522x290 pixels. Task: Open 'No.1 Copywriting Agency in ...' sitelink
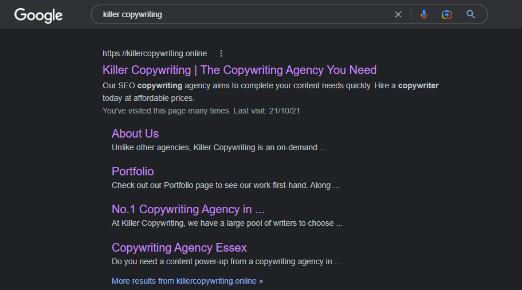188,209
